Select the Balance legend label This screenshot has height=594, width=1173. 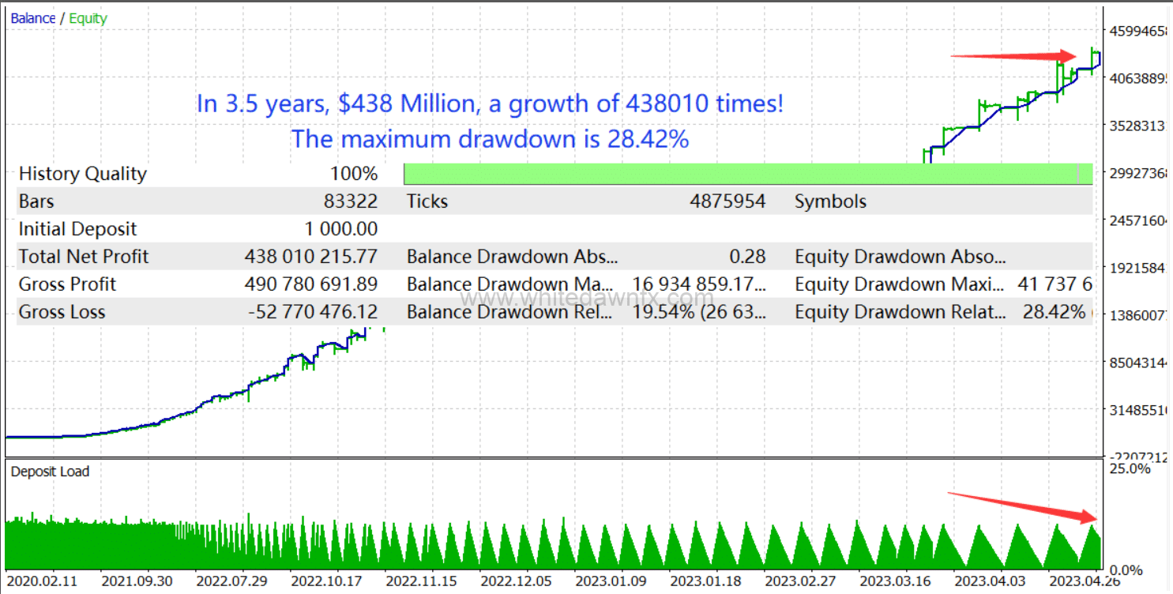click(33, 18)
